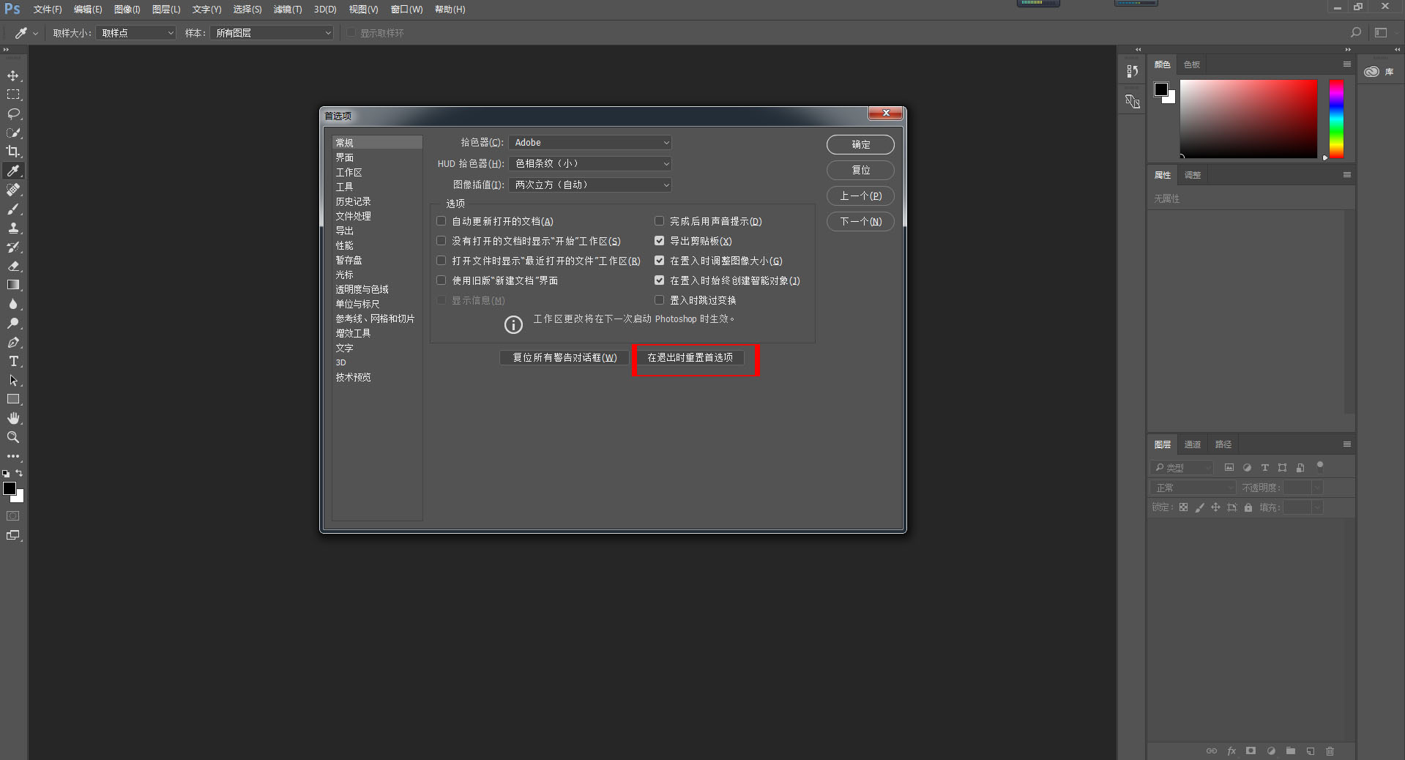The width and height of the screenshot is (1405, 760).
Task: Click the 确定 button
Action: click(x=860, y=144)
